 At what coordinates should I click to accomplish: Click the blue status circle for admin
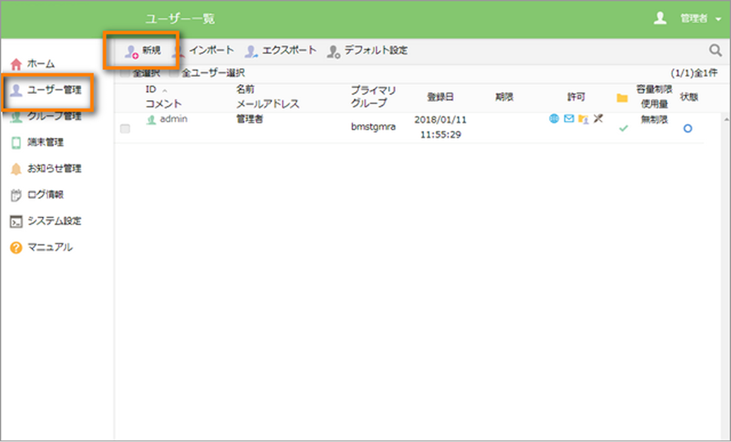point(687,128)
